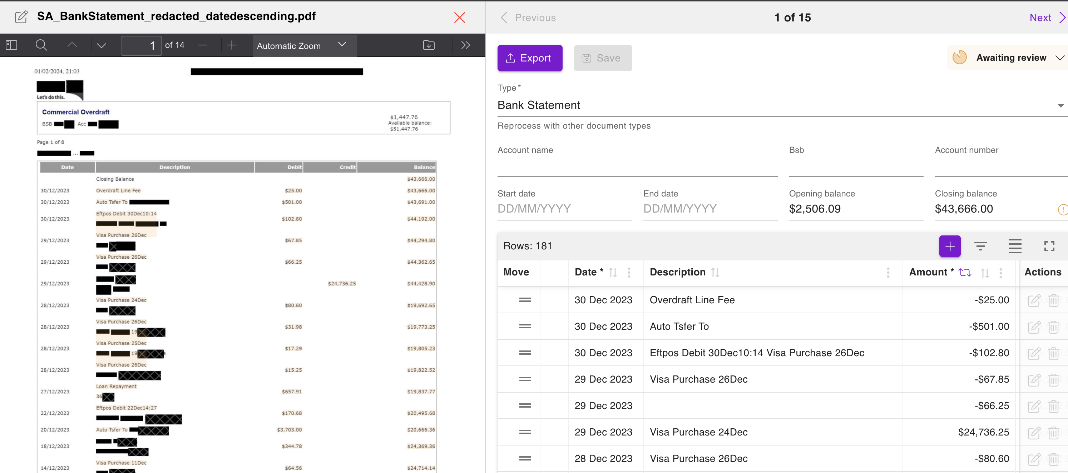1068x473 pixels.
Task: Open the Date column options menu
Action: point(629,273)
